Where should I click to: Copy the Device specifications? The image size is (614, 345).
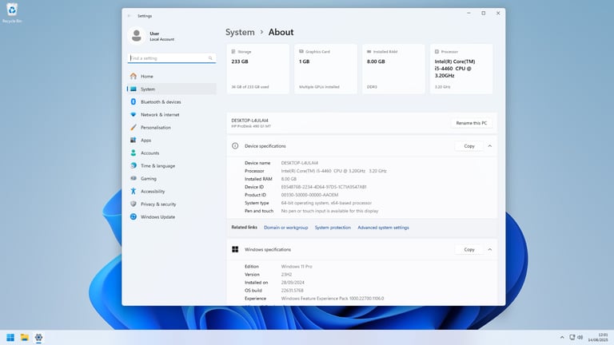click(469, 146)
